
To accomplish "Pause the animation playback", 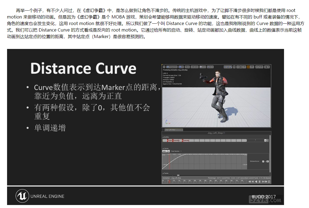I will pyautogui.click(x=260, y=182).
